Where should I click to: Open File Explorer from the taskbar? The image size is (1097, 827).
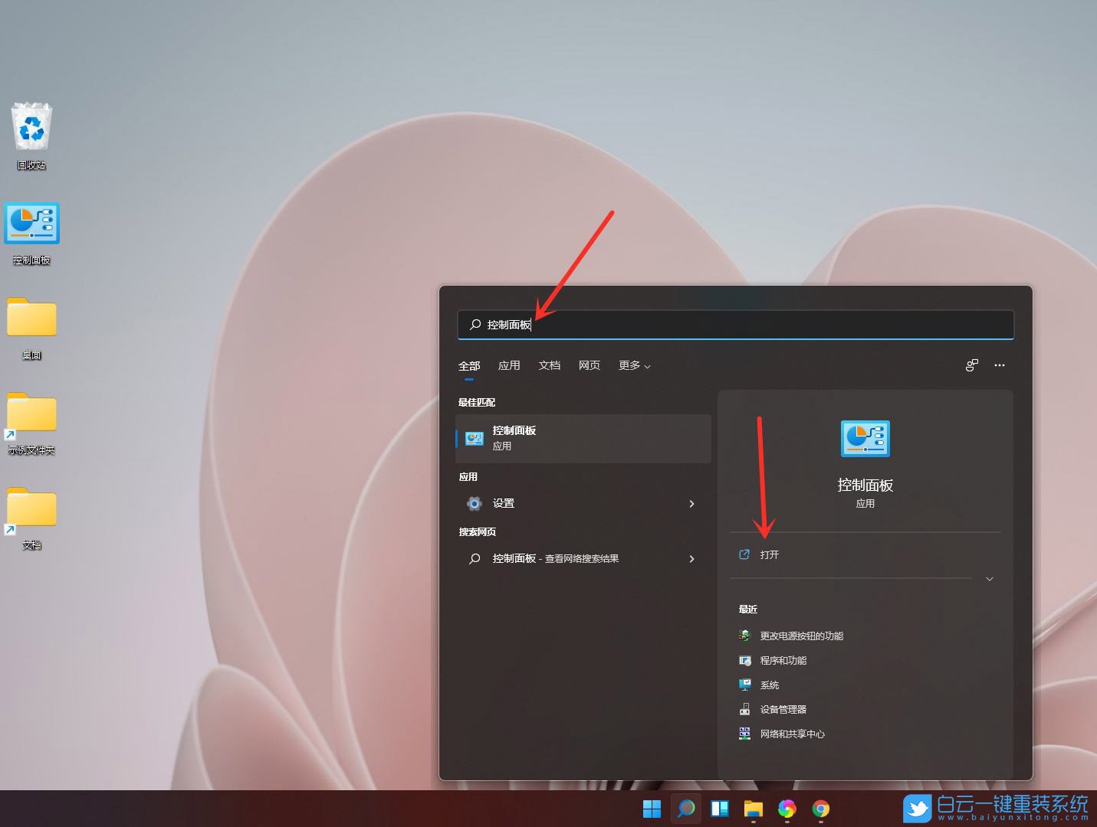pyautogui.click(x=753, y=809)
